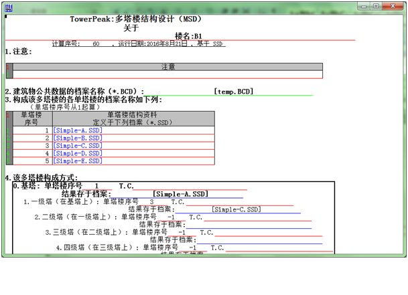408x295 pixels.
Task: Click the 4.该多塔楼构成方式 section heading
Action: (x=42, y=178)
